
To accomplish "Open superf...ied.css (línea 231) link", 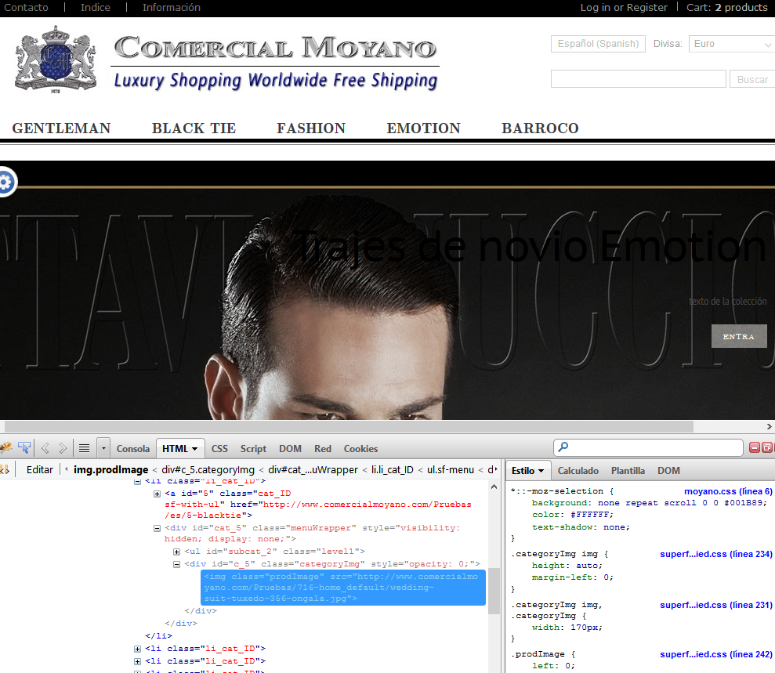I will tap(715, 605).
